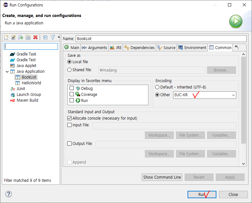Show hidden tabs overflow chevron
Screen dimensions: 252x203
click(237, 47)
